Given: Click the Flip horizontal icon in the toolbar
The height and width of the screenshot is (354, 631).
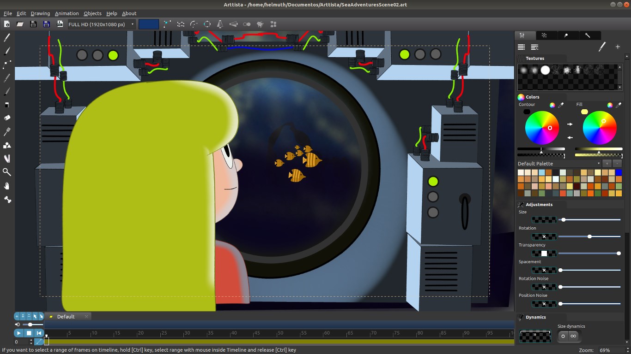Looking at the screenshot, I should tap(220, 24).
